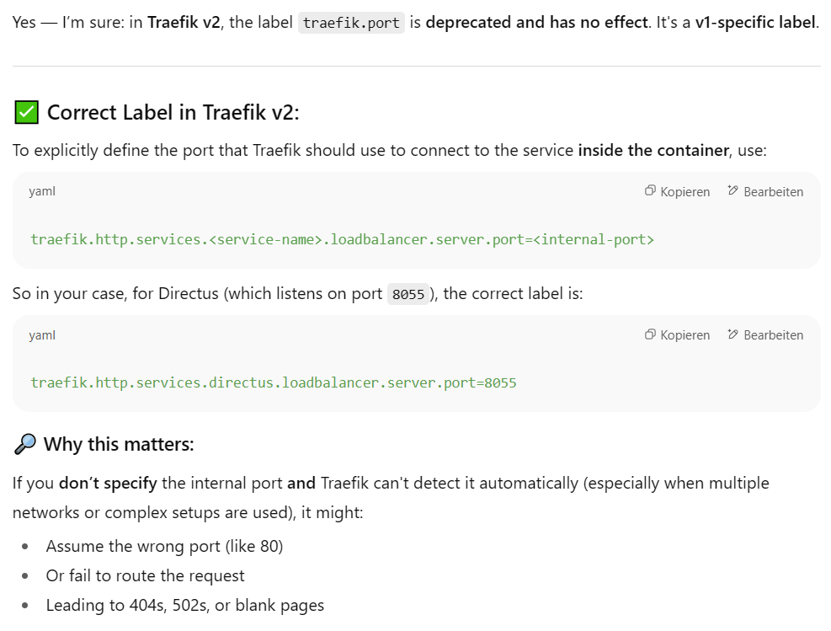Viewport: 831px width, 631px height.
Task: Click the edit pencil icon in the Directus port=8055 block
Action: click(732, 334)
